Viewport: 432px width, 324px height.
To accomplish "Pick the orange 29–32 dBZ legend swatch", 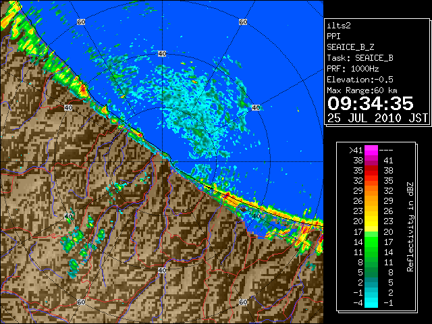I will [371, 191].
